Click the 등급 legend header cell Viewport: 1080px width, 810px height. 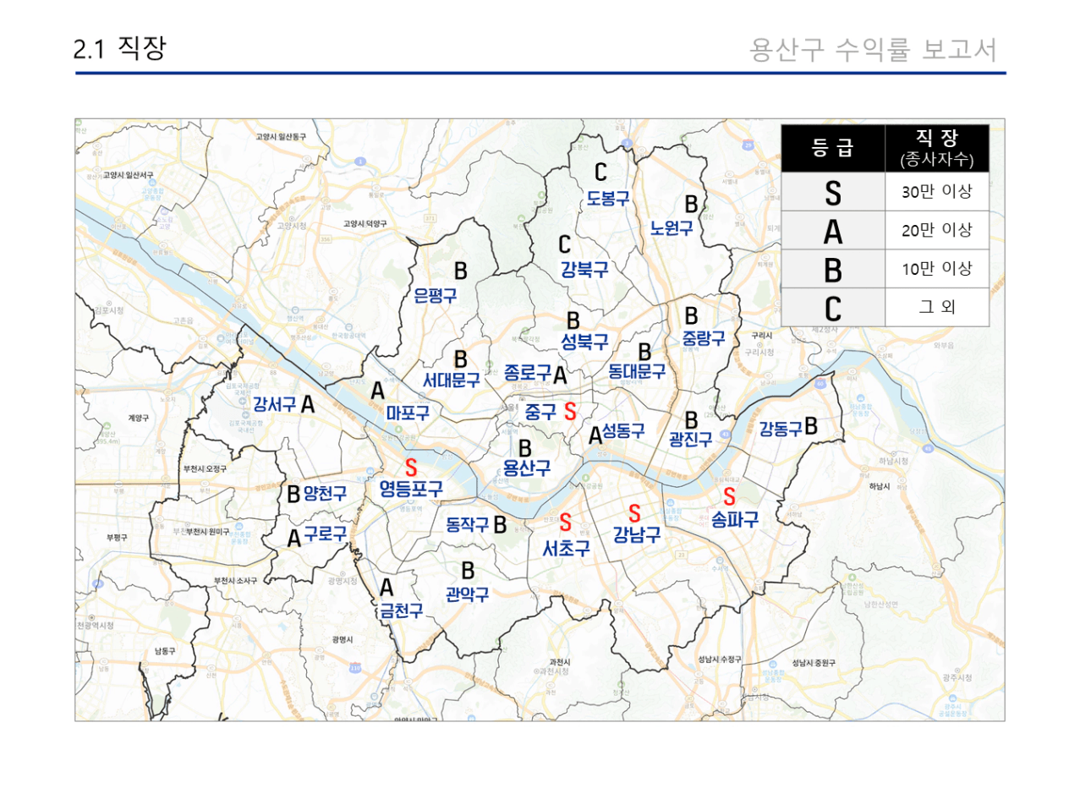coord(833,149)
